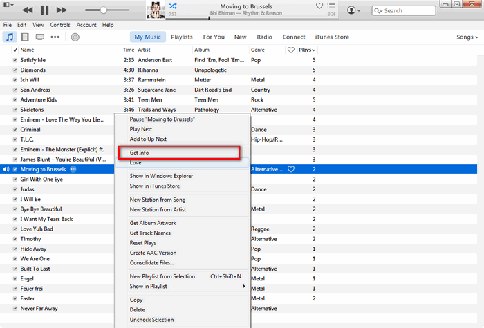The height and width of the screenshot is (328, 484).
Task: Open ellipsis options on Moving to Brussels
Action: point(73,169)
